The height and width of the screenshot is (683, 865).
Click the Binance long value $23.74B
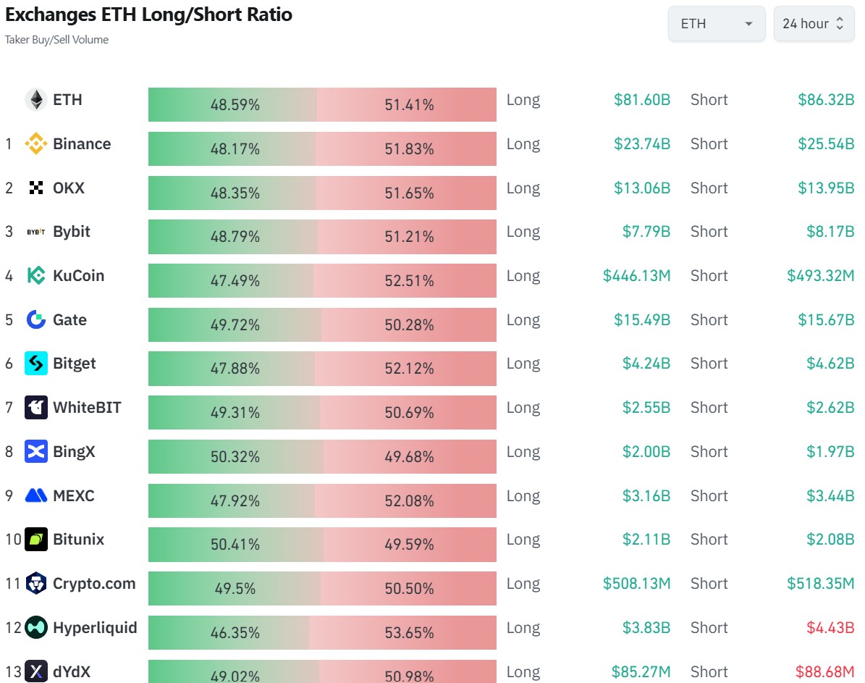pos(643,144)
